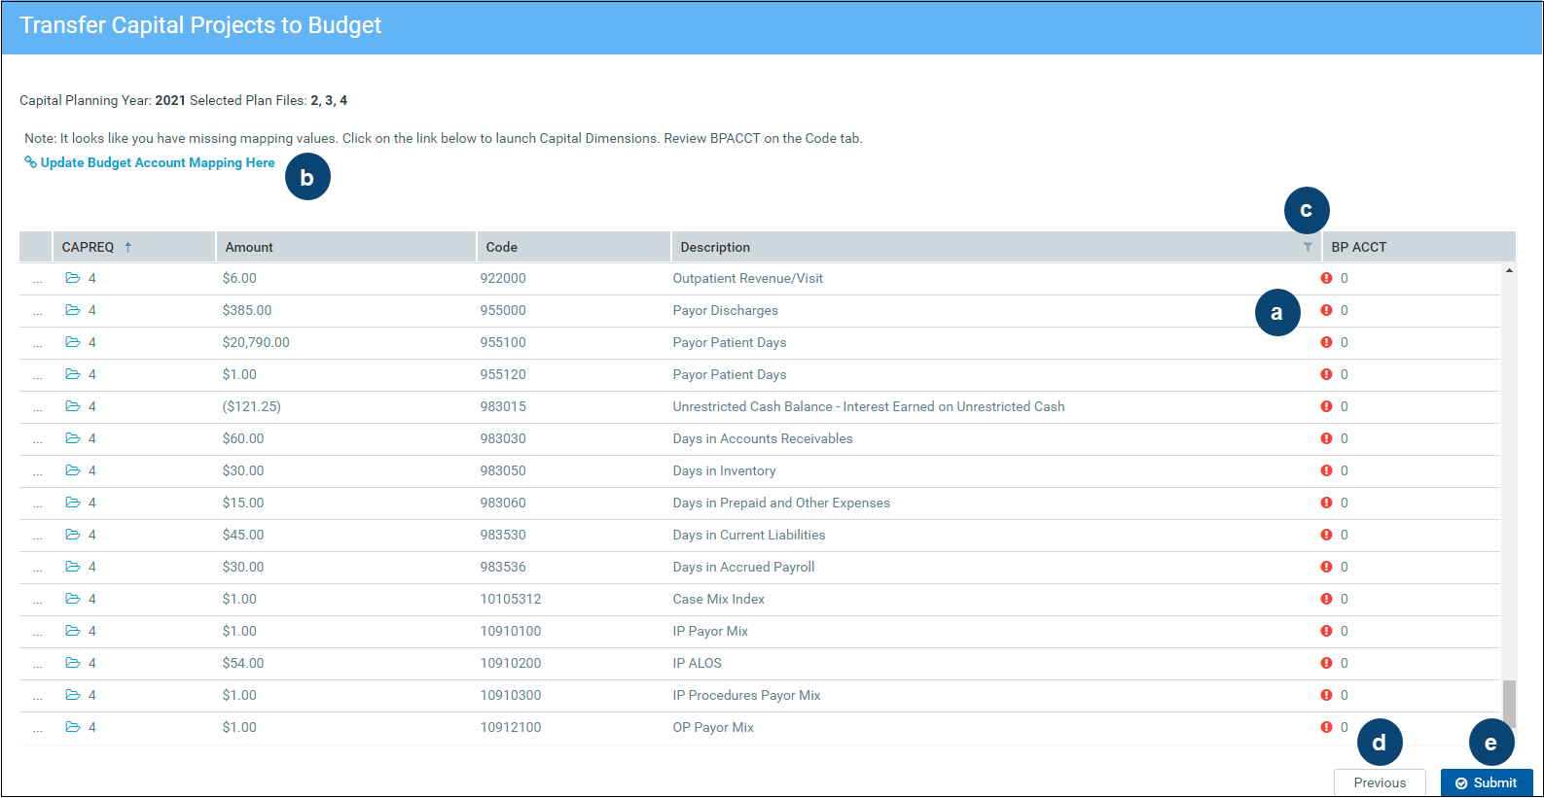Open the ellipsis menu for row 922000
Screen dimensions: 1544x798
[38, 281]
